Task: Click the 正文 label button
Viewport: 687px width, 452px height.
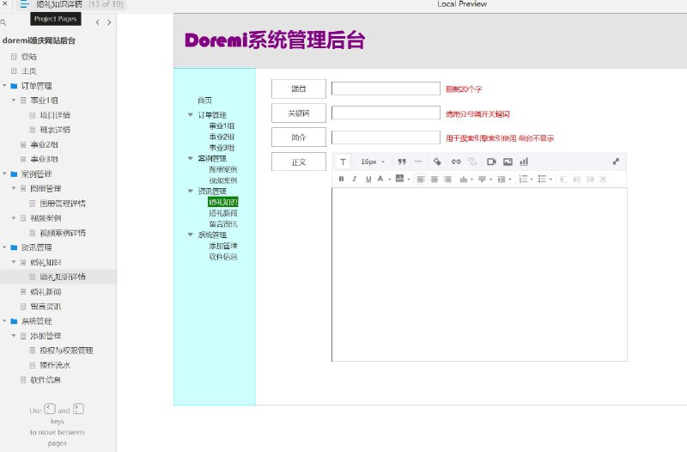Action: pos(299,162)
